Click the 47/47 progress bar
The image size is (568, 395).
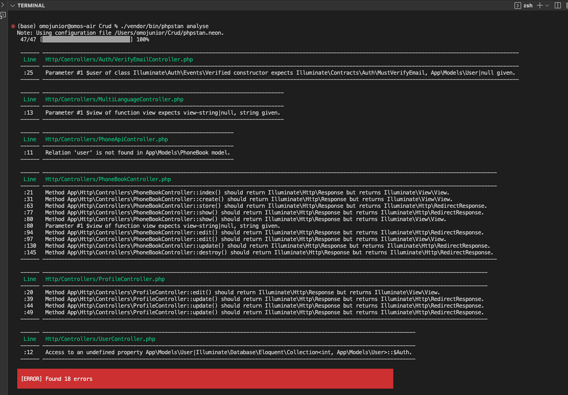[x=85, y=39]
